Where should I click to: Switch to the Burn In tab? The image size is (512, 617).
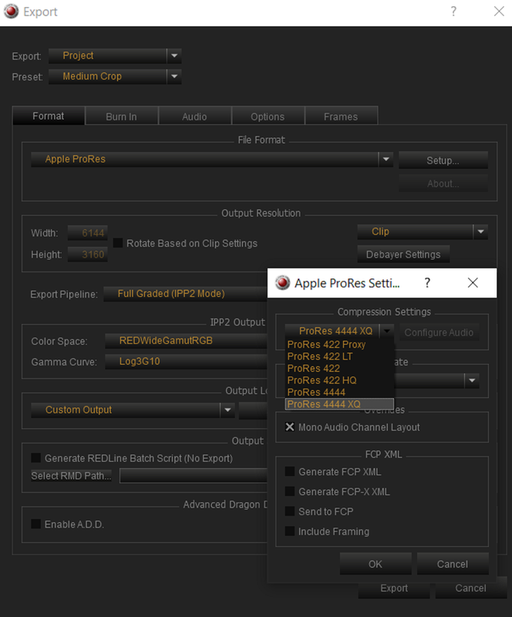coord(121,116)
